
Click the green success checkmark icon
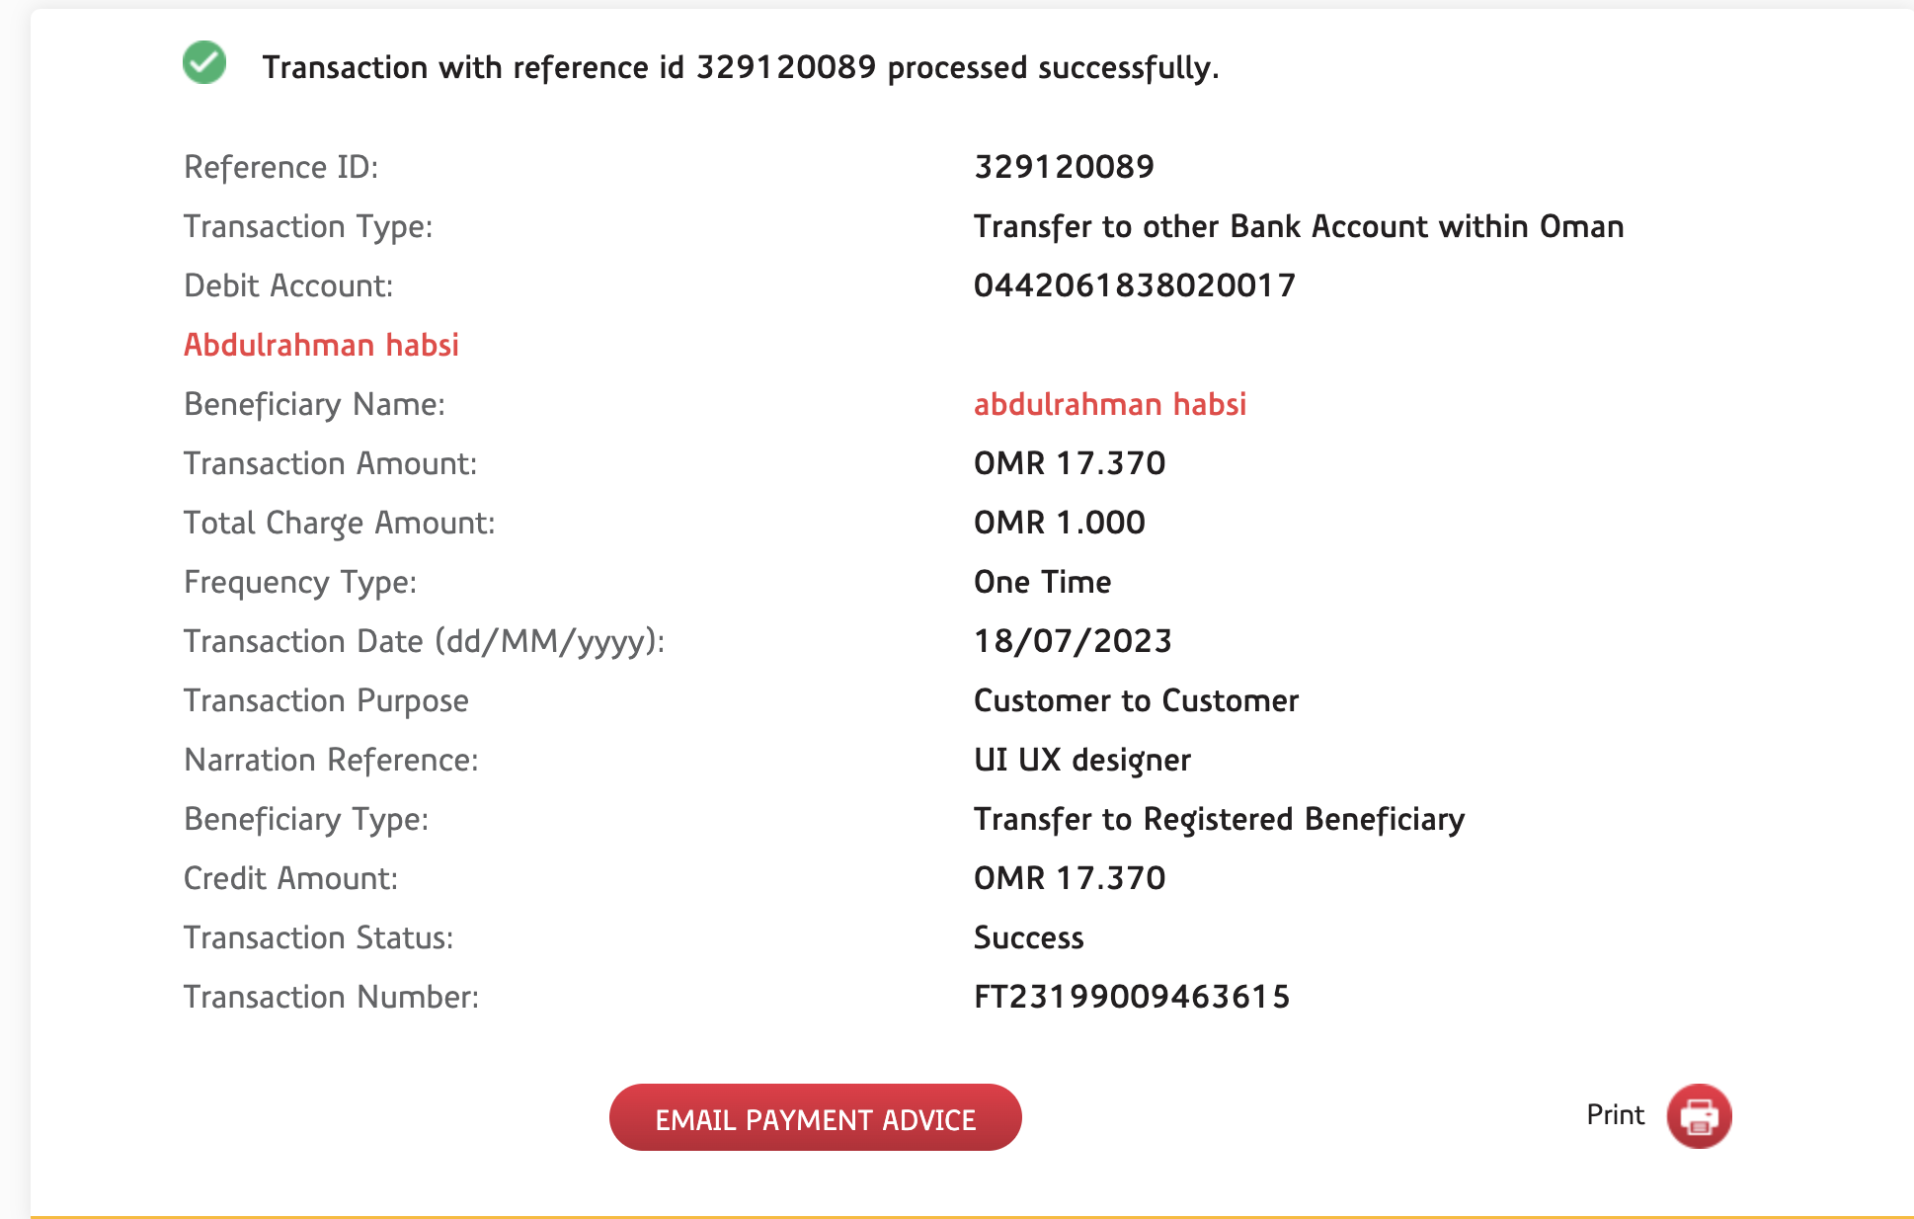[x=204, y=63]
